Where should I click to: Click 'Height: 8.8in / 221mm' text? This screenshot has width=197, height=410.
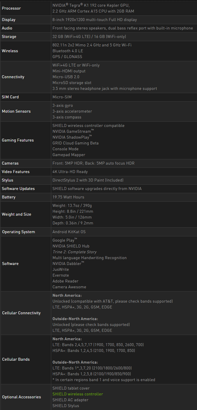click(73, 211)
